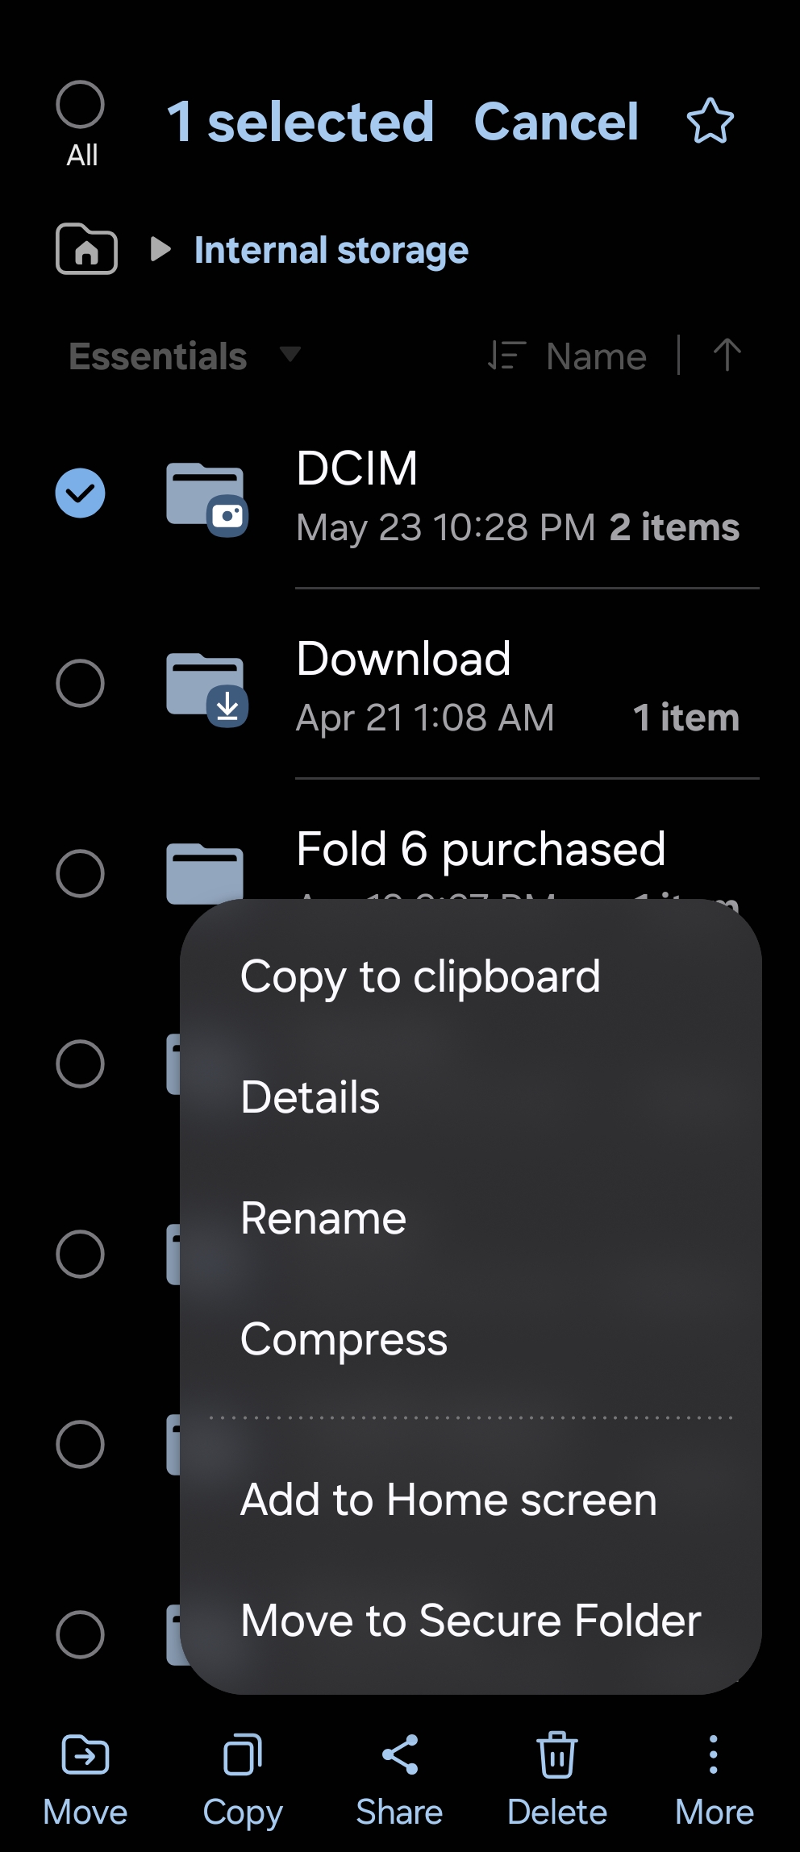The image size is (800, 1852).
Task: Reverse sort order with the up arrow
Action: [x=727, y=355]
